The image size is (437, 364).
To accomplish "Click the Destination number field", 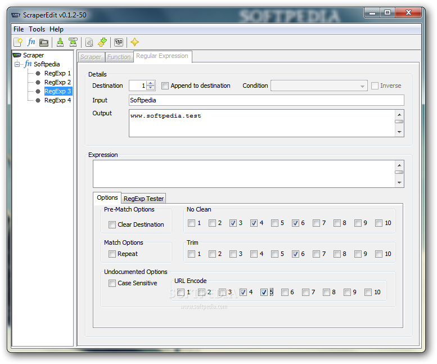I will coord(138,86).
